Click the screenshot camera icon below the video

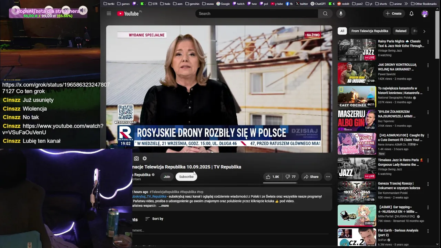(136, 158)
